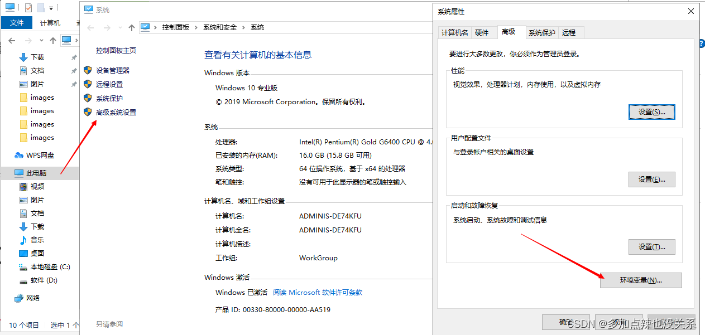Open the 软件 (D:) drive

pos(44,280)
